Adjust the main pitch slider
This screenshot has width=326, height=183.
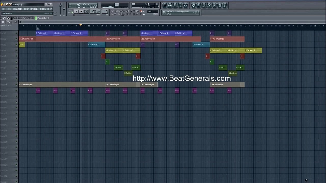tap(64, 9)
